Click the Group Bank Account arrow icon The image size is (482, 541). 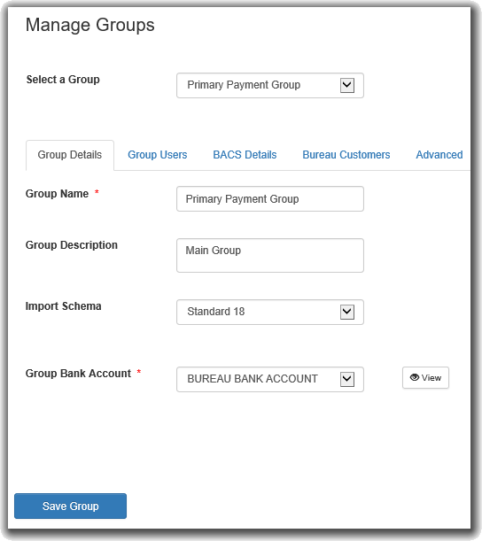point(347,379)
